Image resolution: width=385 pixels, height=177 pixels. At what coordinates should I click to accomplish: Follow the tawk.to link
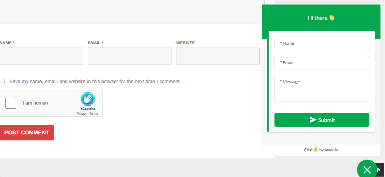tap(331, 150)
